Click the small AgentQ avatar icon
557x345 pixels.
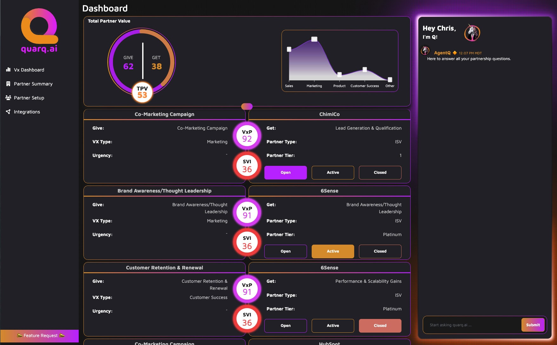click(425, 51)
